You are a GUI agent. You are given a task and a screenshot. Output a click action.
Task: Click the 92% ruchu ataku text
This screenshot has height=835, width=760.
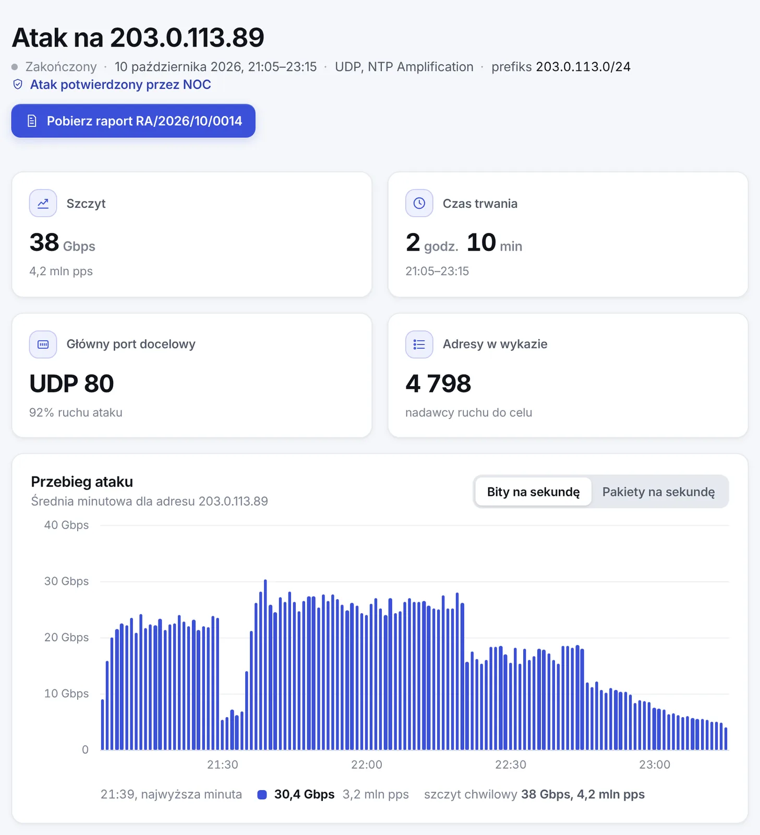click(x=76, y=412)
